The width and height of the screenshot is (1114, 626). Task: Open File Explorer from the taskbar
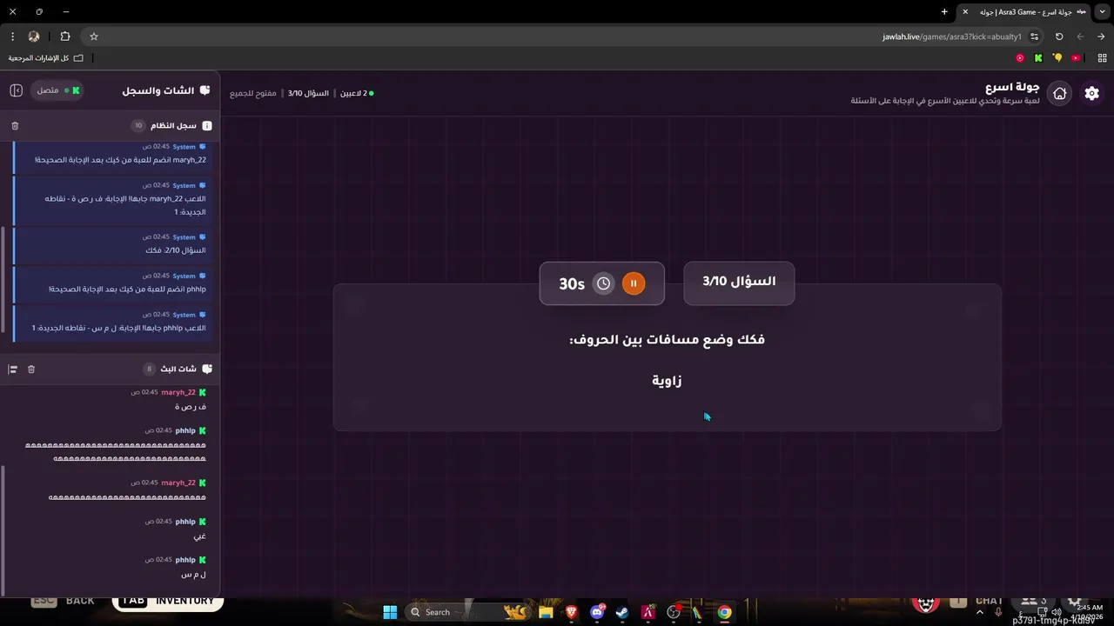click(x=546, y=612)
